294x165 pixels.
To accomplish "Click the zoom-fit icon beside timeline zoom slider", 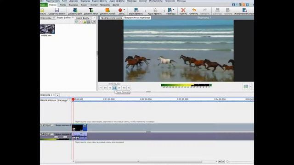I will tap(220, 161).
